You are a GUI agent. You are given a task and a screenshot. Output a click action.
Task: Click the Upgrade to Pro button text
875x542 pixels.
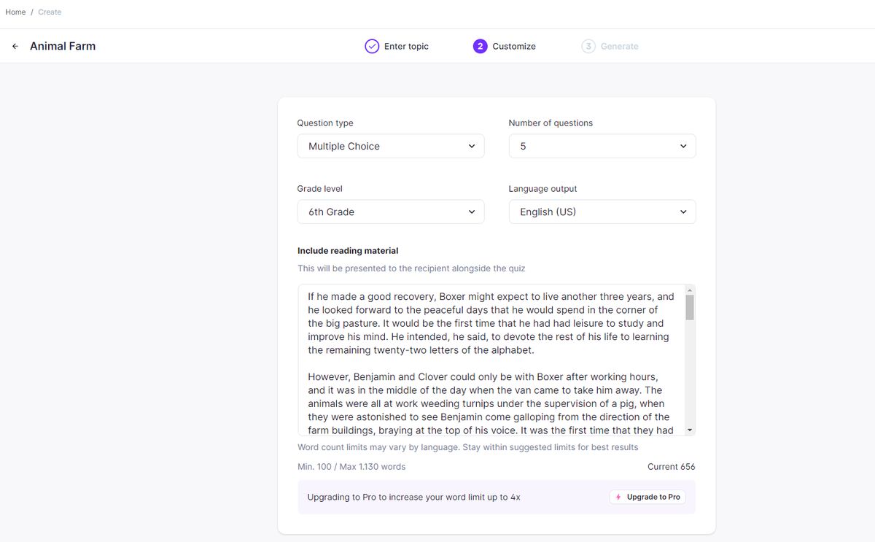(653, 497)
